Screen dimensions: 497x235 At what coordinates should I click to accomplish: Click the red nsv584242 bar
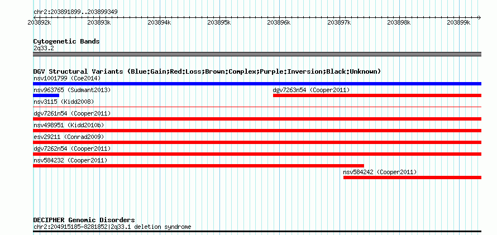pyautogui.click(x=412, y=178)
